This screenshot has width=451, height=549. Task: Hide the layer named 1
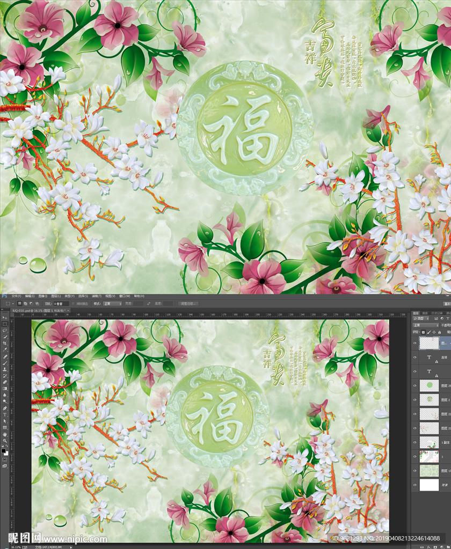pyautogui.click(x=414, y=457)
